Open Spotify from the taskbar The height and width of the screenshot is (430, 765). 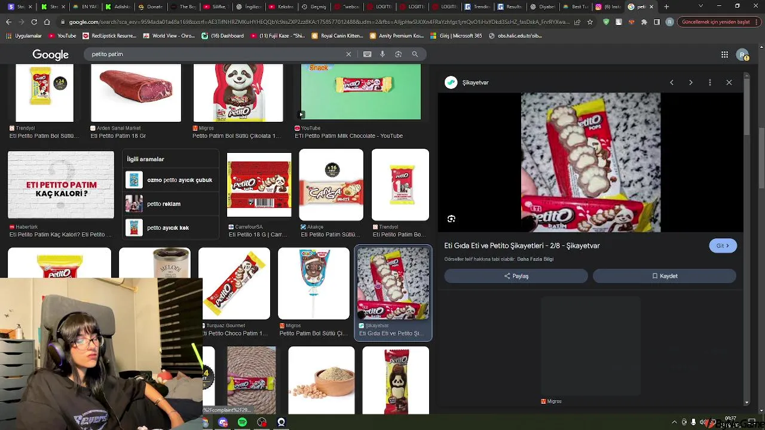(x=242, y=422)
